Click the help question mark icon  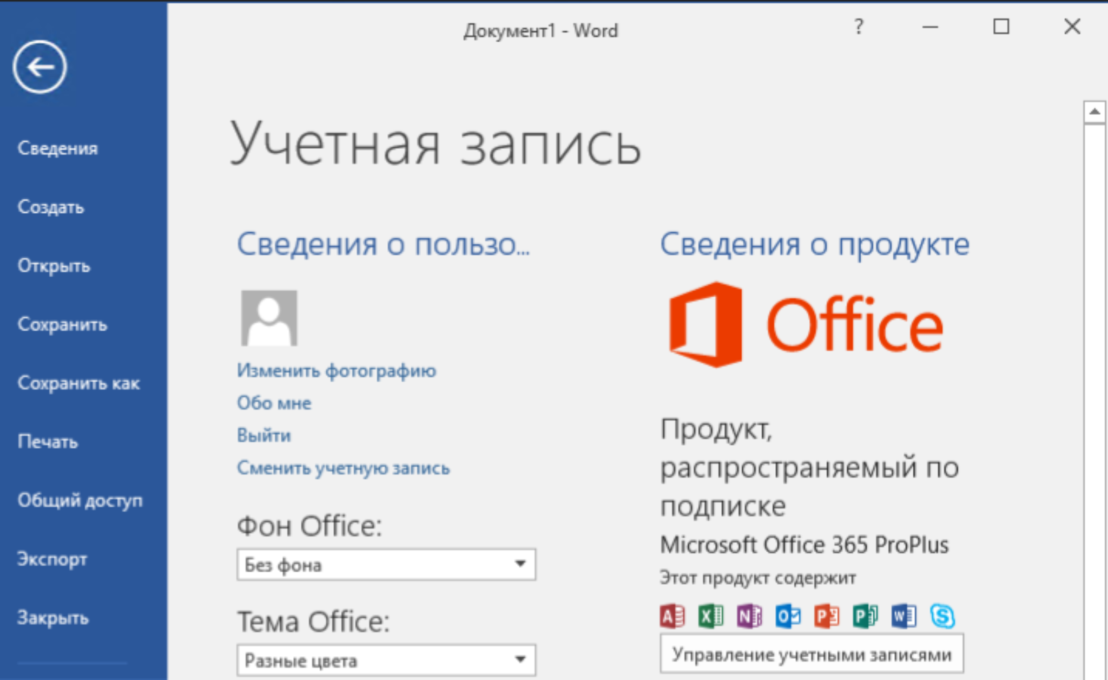point(859,27)
